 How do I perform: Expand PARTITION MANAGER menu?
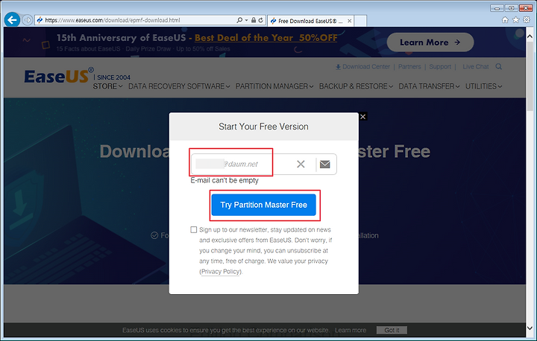274,86
